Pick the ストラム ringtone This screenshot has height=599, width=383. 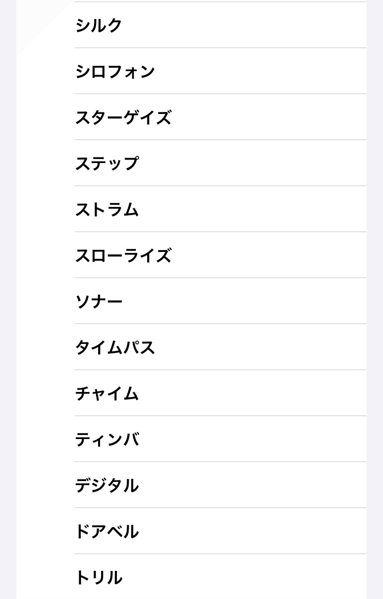coord(107,209)
